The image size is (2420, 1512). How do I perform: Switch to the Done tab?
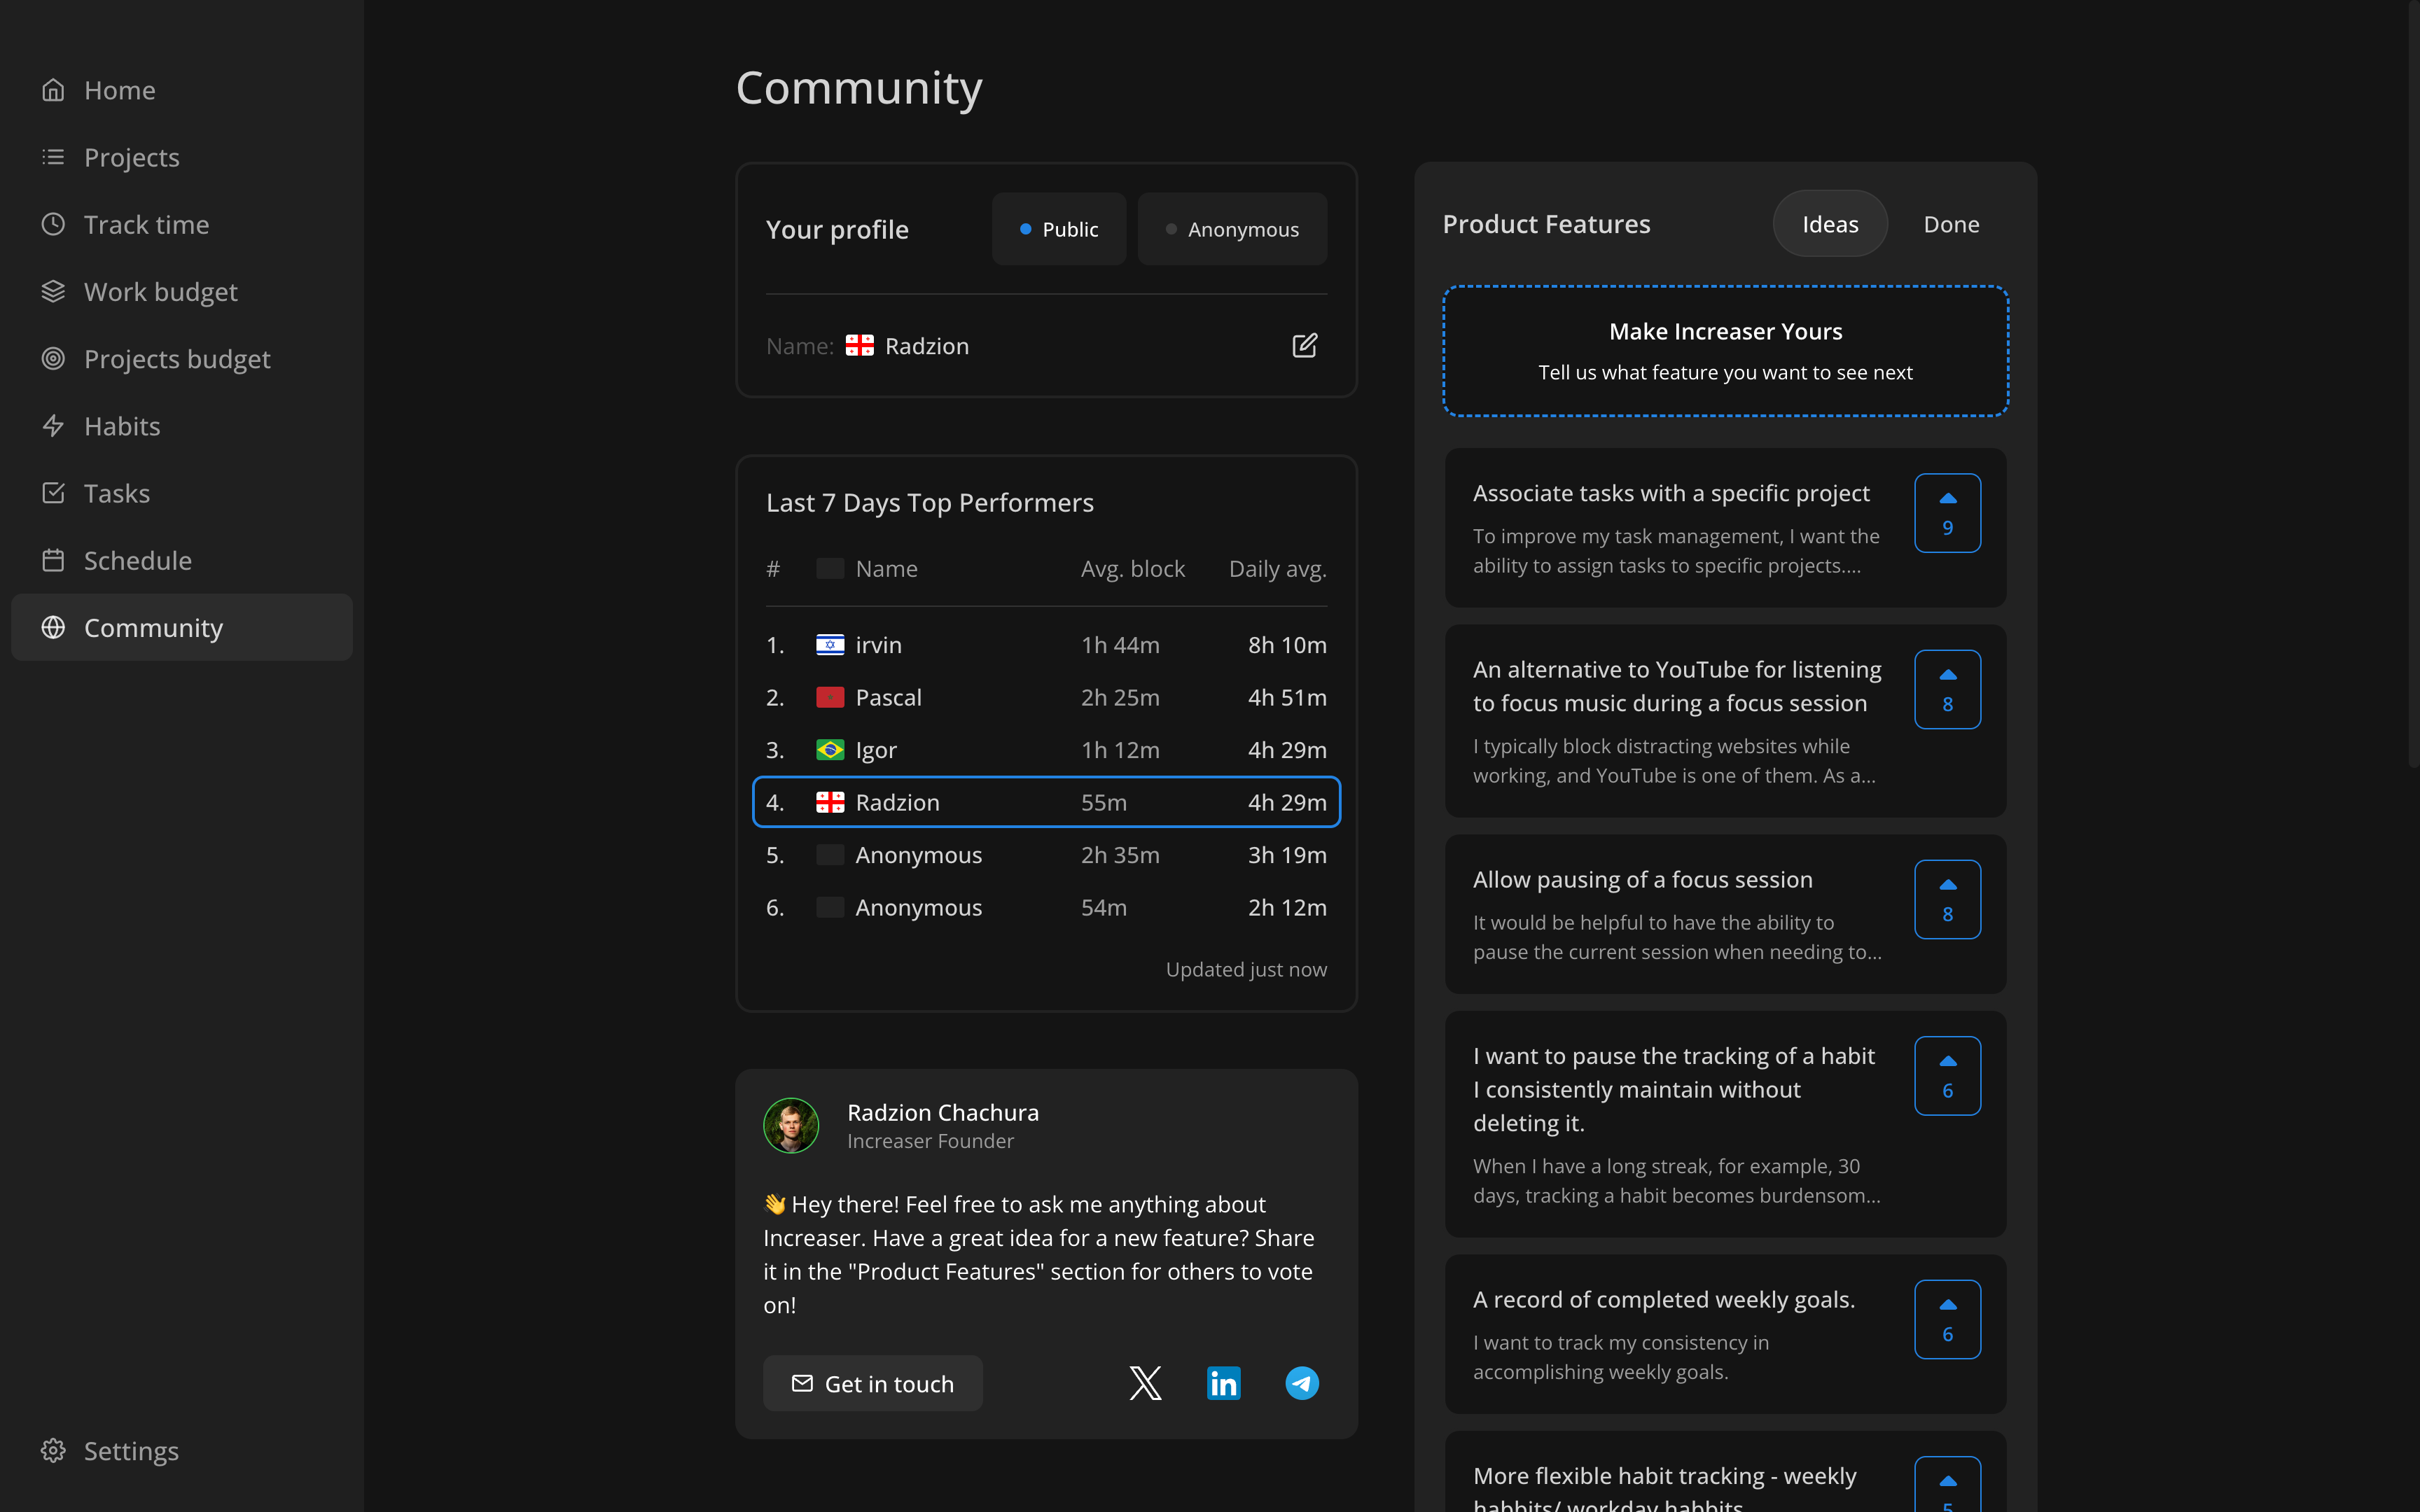pos(1951,224)
